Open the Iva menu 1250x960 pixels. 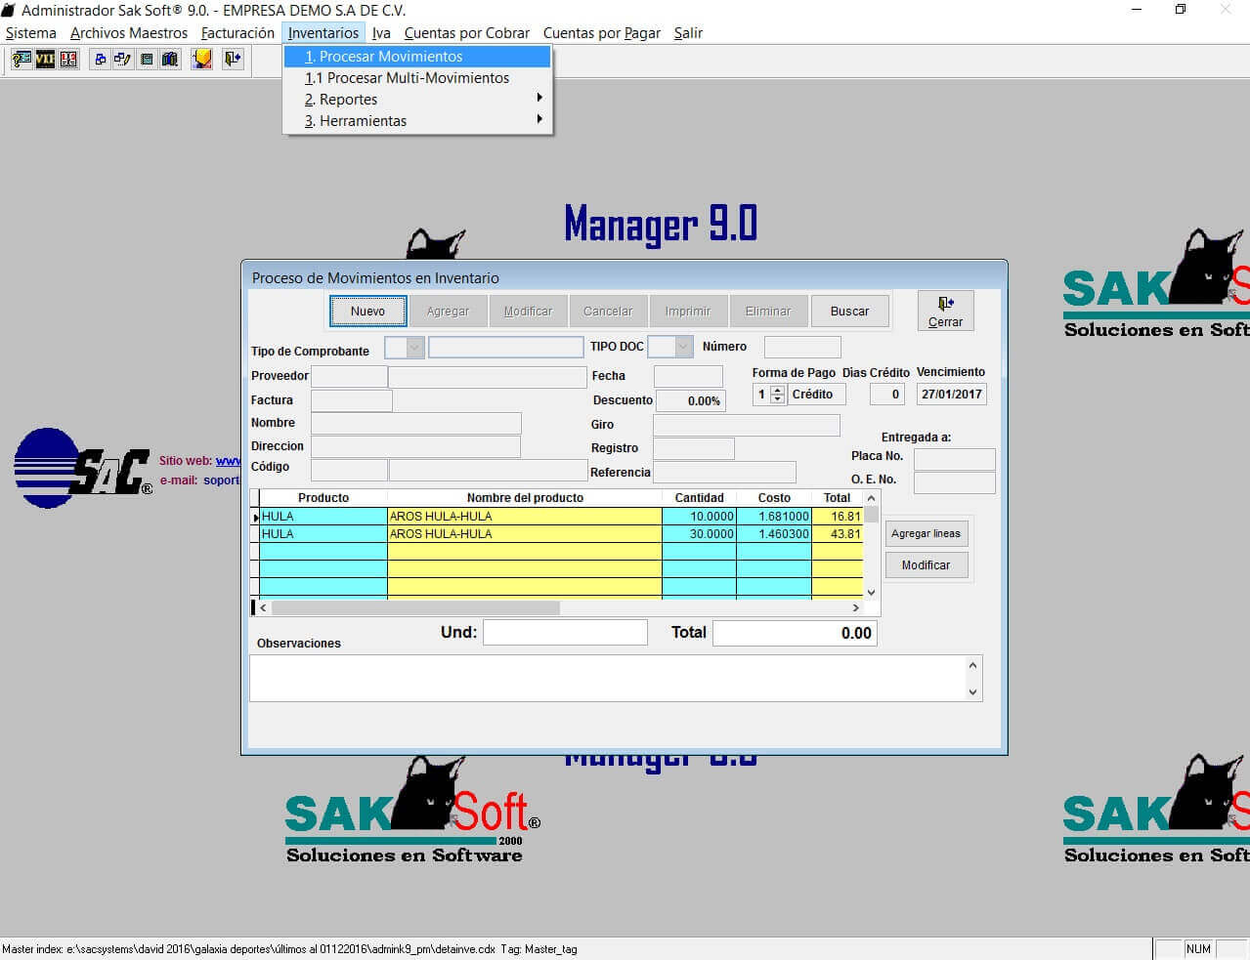pos(381,33)
